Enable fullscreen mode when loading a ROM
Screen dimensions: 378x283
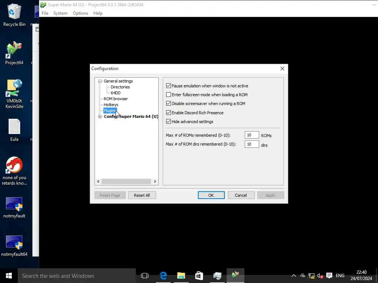point(168,95)
